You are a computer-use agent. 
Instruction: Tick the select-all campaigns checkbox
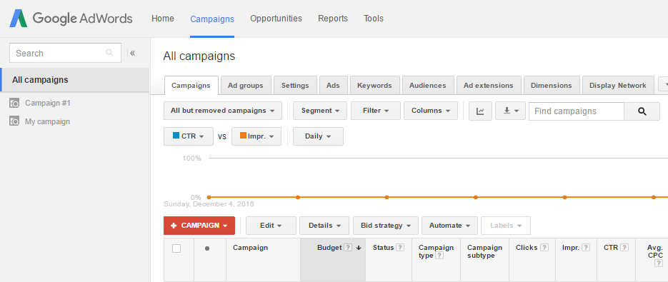click(176, 248)
